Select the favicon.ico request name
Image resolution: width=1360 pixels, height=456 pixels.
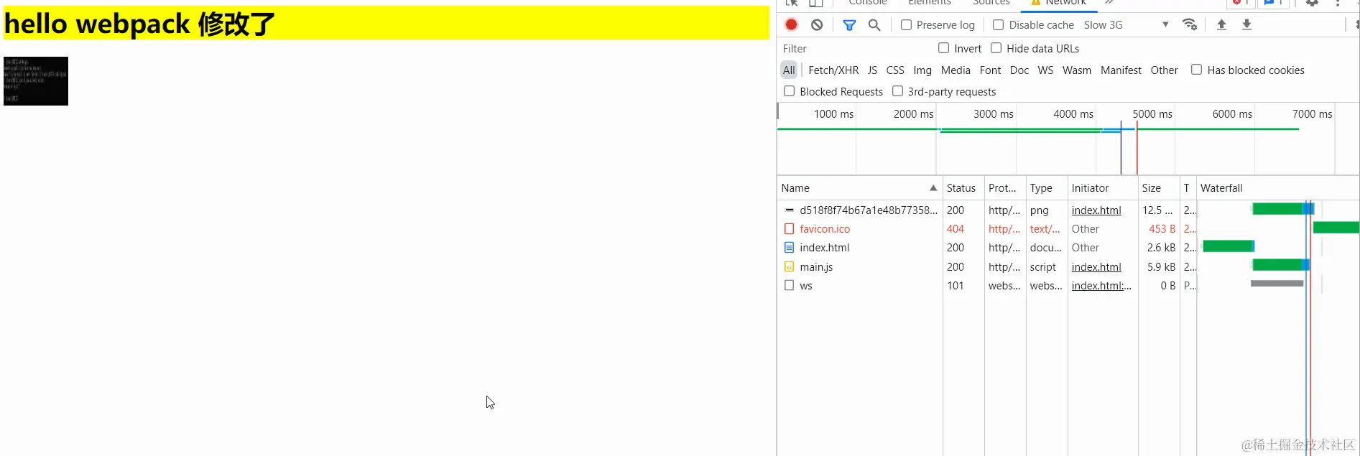tap(825, 229)
